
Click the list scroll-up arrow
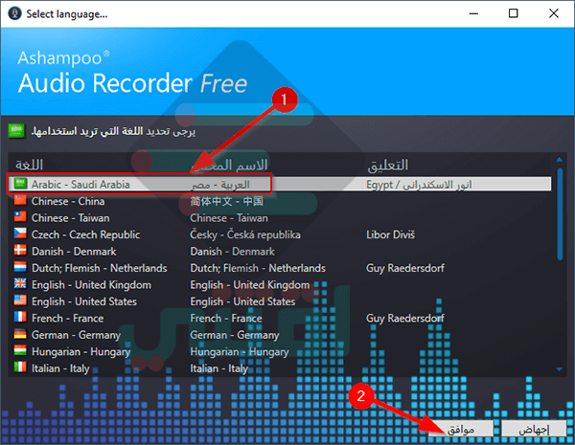[x=560, y=159]
